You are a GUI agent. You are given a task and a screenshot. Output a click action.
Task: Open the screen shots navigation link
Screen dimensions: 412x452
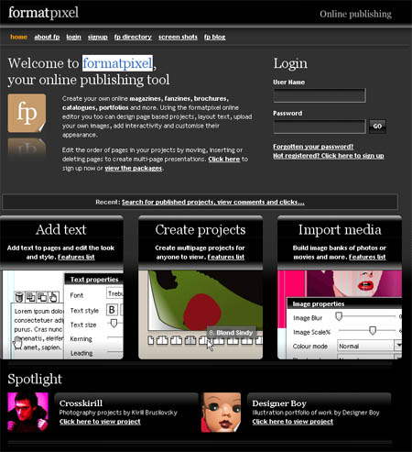(x=178, y=37)
